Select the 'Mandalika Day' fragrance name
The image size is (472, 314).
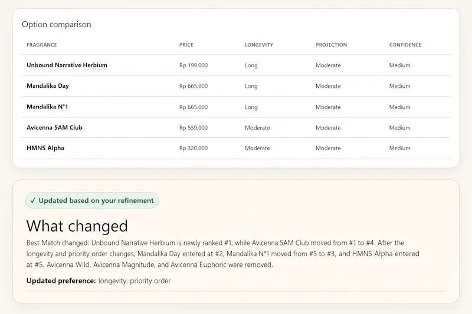point(48,86)
